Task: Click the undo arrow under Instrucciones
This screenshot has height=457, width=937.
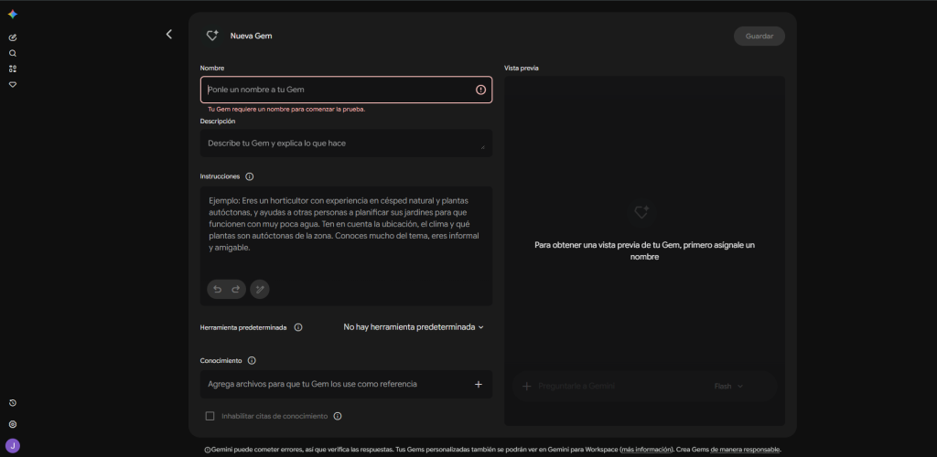Action: [x=218, y=290]
